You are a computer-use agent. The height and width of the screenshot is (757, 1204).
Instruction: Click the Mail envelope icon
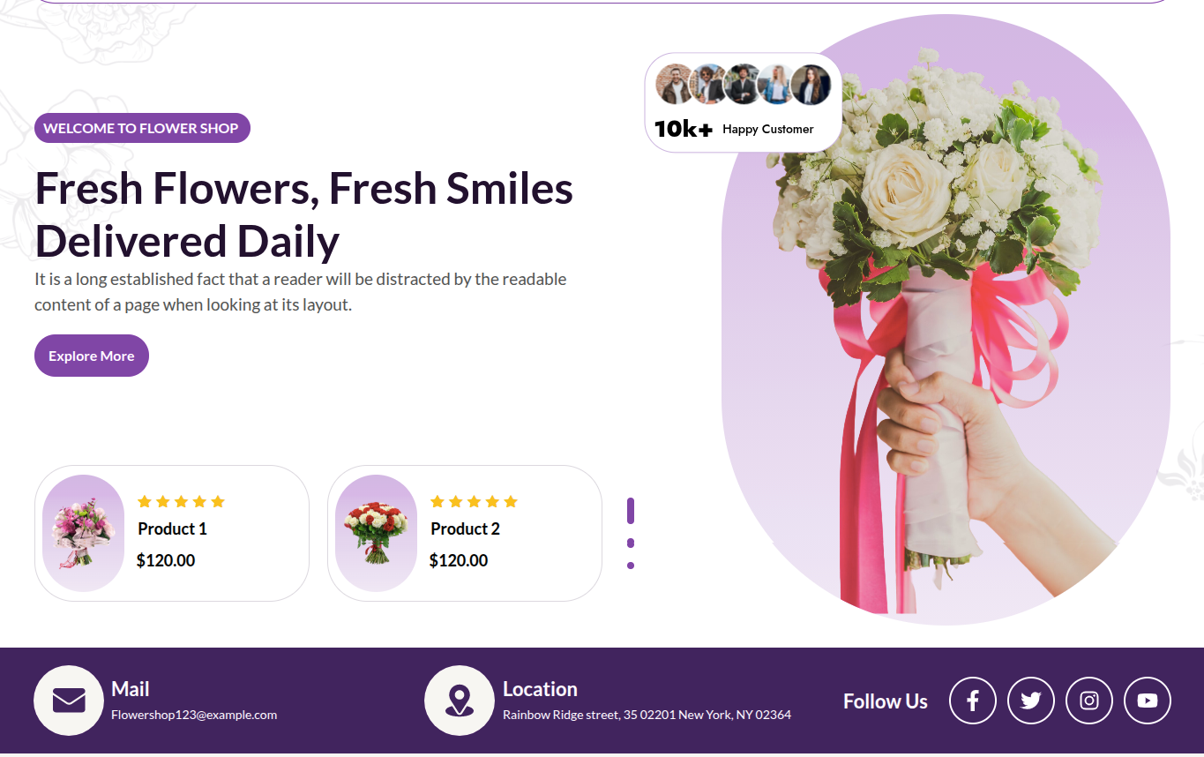tap(69, 701)
